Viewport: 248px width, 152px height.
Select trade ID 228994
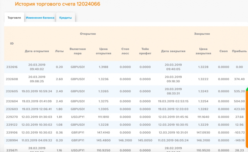12,140
